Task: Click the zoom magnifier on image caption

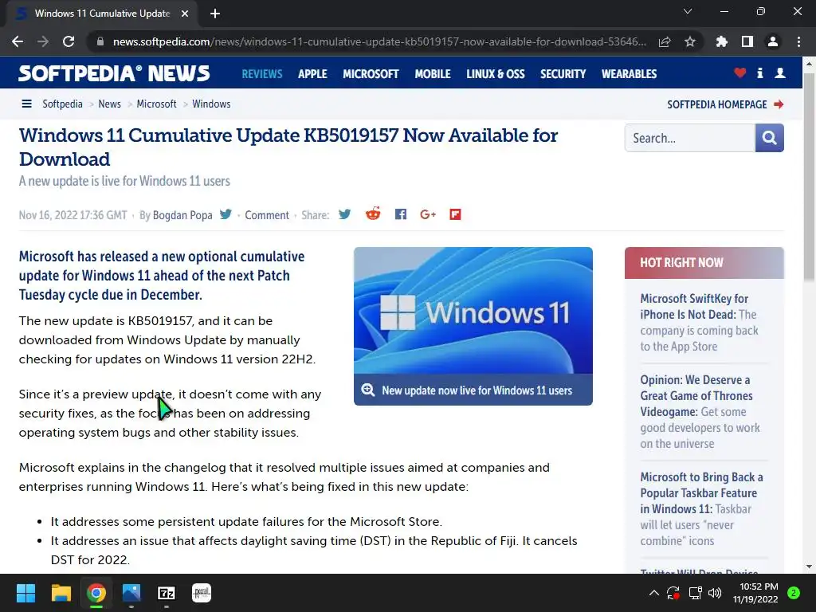Action: point(368,390)
